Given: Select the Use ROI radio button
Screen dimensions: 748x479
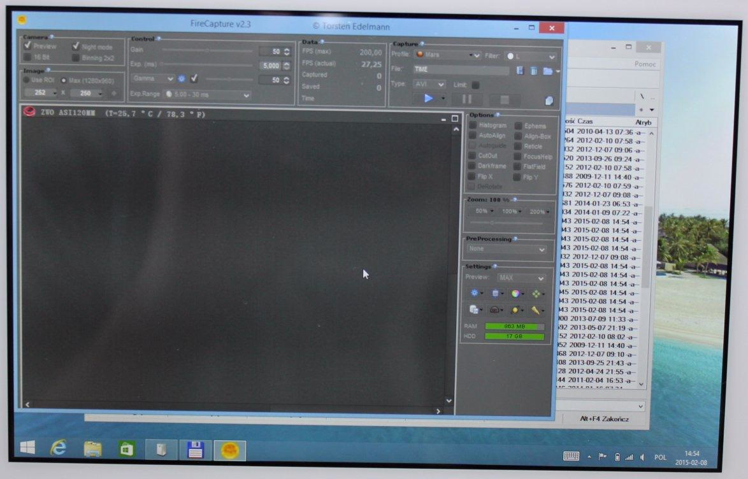Looking at the screenshot, I should click(27, 80).
